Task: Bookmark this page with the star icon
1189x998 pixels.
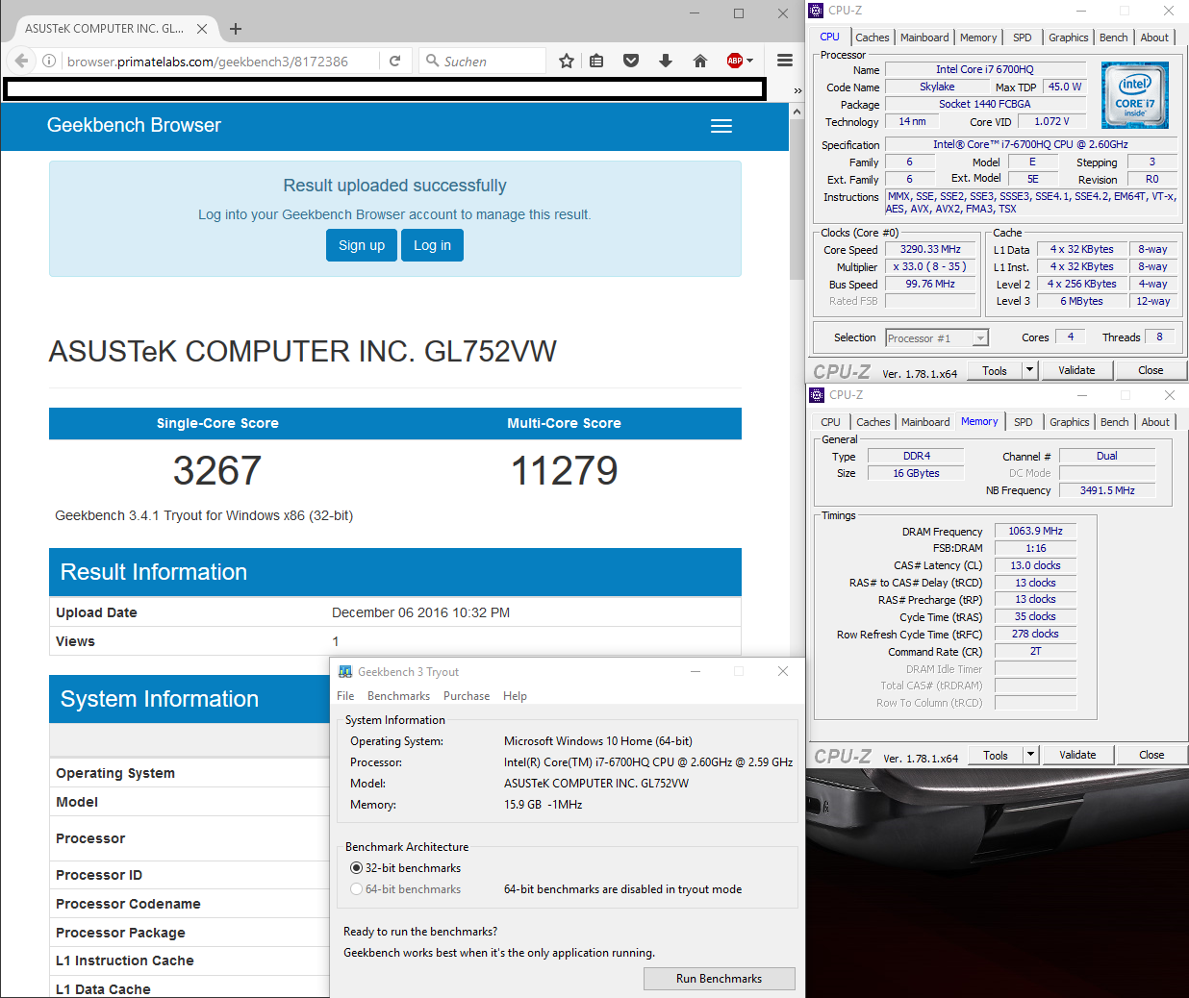Action: [567, 61]
